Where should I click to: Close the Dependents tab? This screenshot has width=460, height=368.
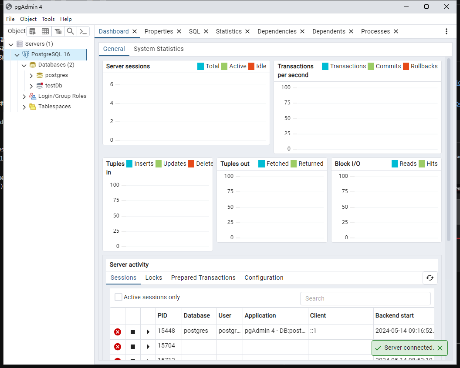pos(351,31)
